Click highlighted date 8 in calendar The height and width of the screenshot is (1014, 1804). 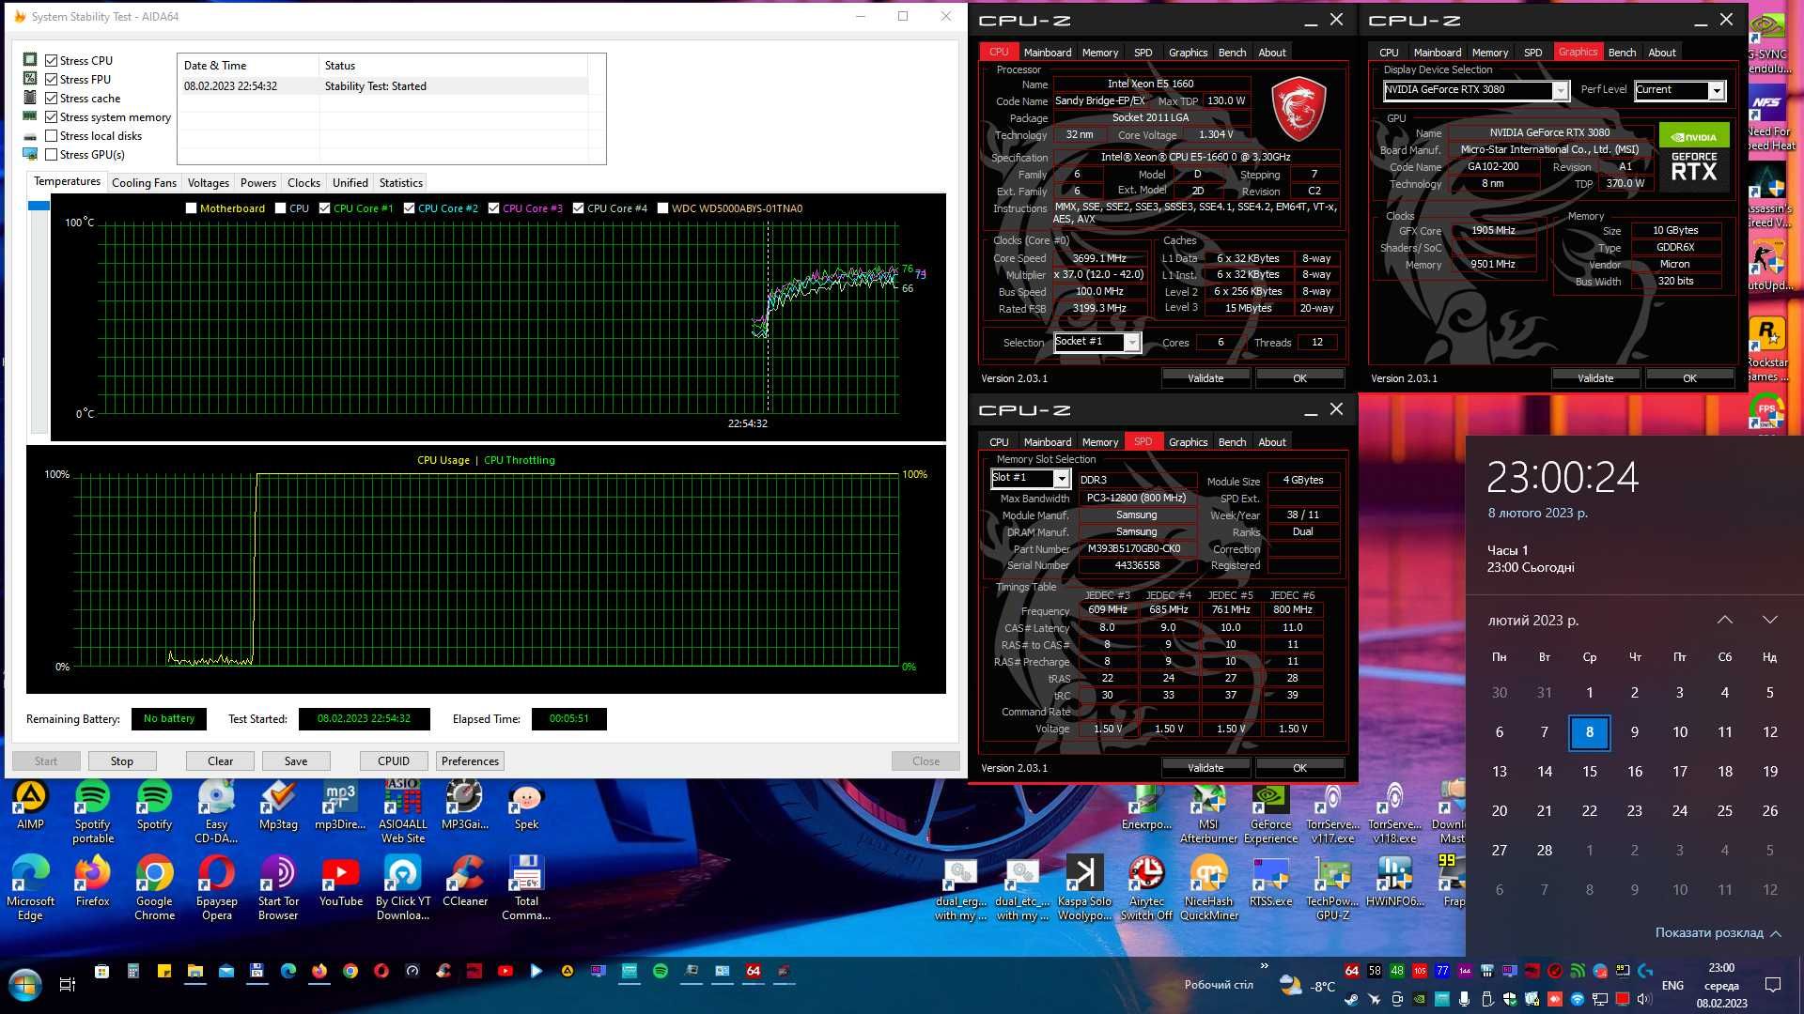(x=1590, y=732)
